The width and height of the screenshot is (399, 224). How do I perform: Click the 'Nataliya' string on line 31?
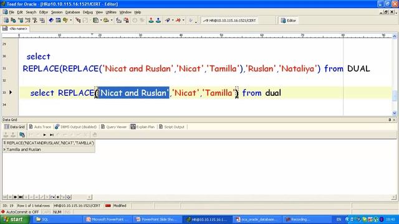pos(298,68)
